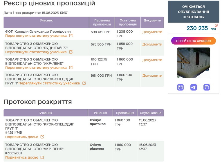Screen dimensions: 222x162
Task: Open Документи for ФОП Колядін
Action: point(152,32)
